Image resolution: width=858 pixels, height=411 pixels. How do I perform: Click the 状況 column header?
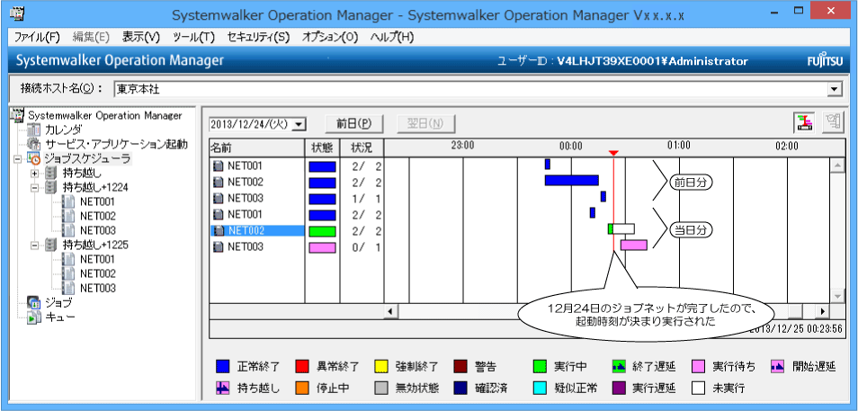(x=362, y=147)
